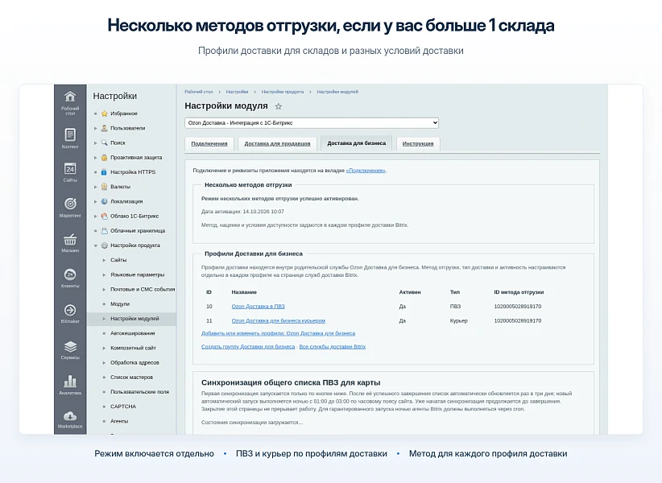This screenshot has height=483, width=662.
Task: Expand the Сайты subitem arrow
Action: 104,260
